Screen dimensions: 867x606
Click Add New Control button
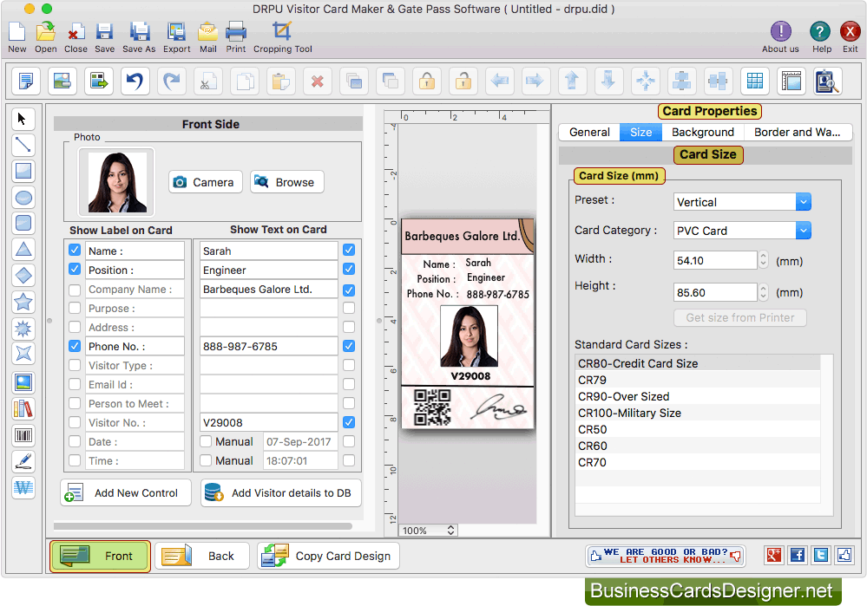[126, 492]
